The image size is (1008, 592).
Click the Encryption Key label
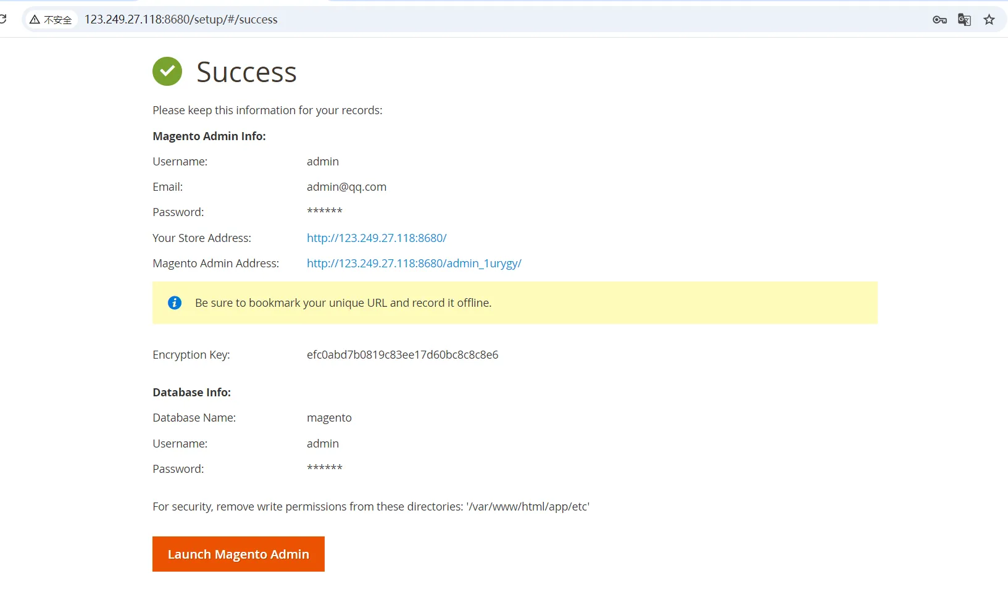click(191, 355)
